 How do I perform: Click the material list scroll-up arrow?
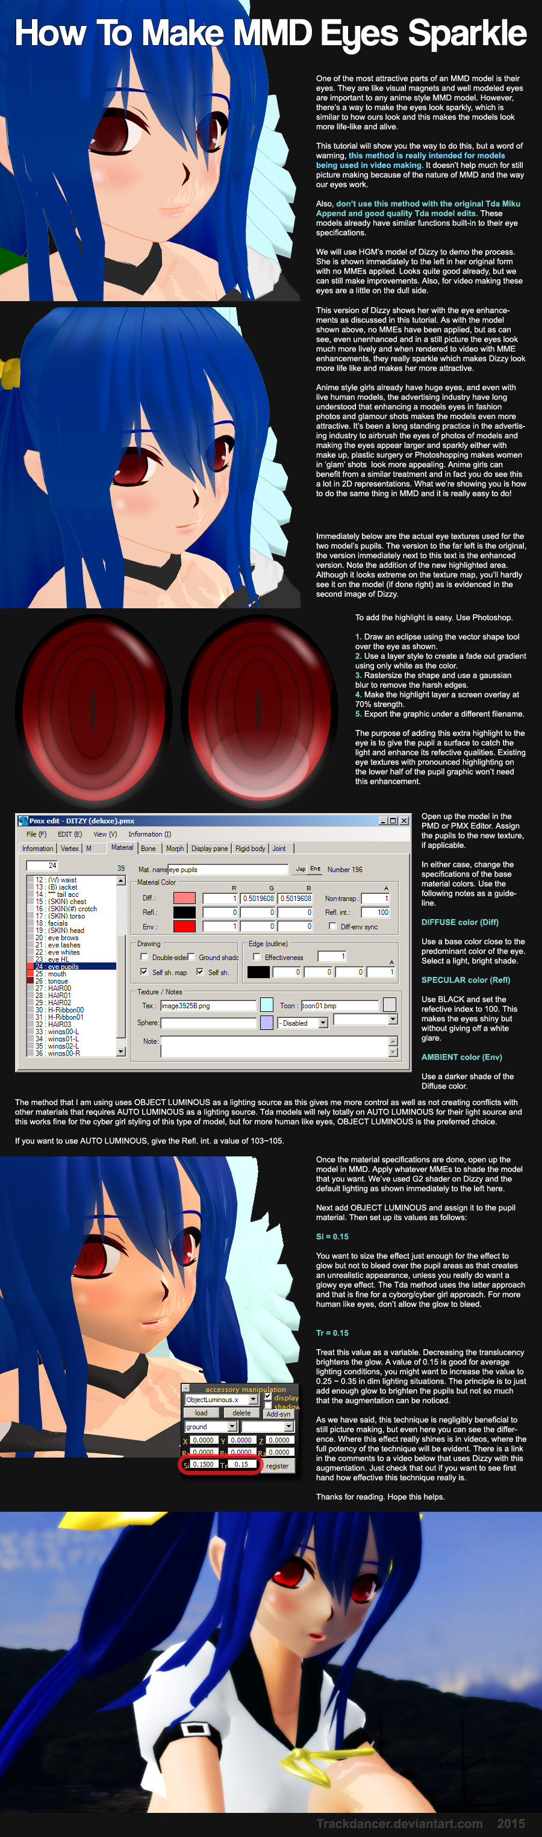pos(120,881)
